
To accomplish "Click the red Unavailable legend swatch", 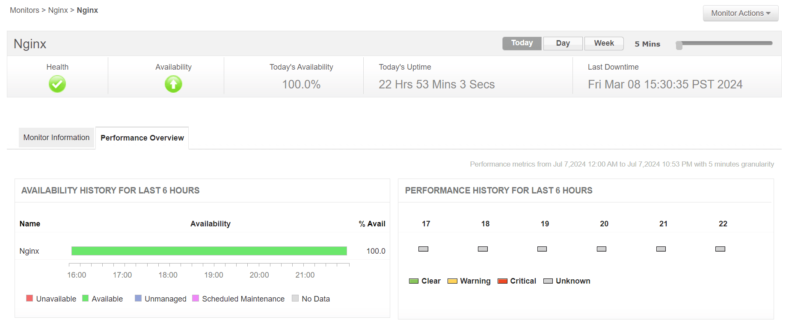I will point(30,298).
